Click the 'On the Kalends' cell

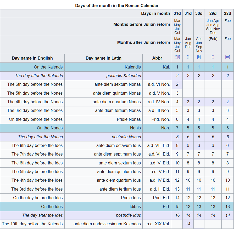(48, 67)
